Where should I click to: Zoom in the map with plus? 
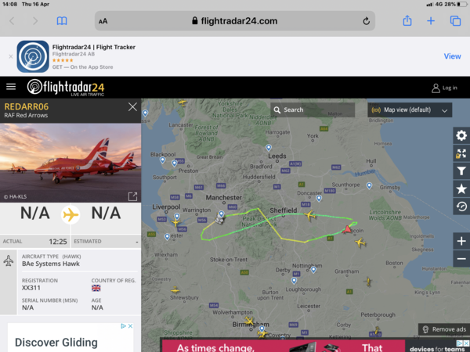point(461,241)
